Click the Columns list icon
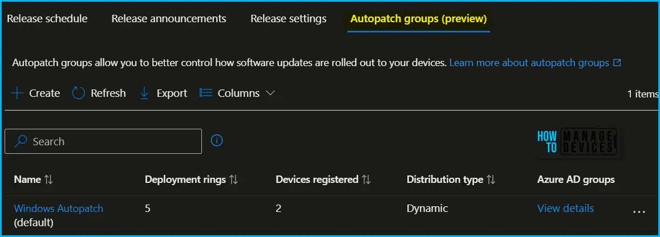The height and width of the screenshot is (237, 660). pyautogui.click(x=206, y=92)
